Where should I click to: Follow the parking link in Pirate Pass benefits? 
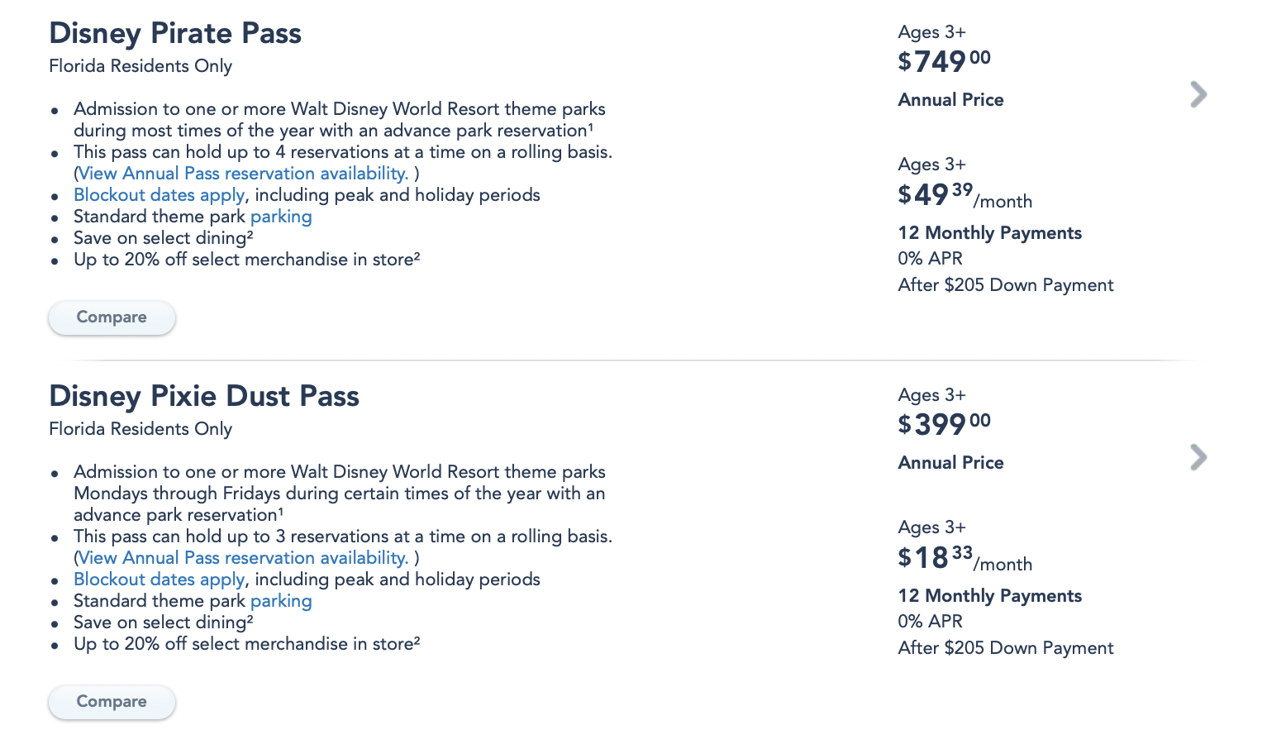(281, 217)
